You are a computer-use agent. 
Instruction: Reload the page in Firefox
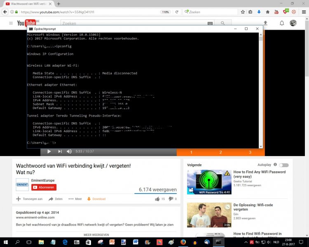coord(177,12)
